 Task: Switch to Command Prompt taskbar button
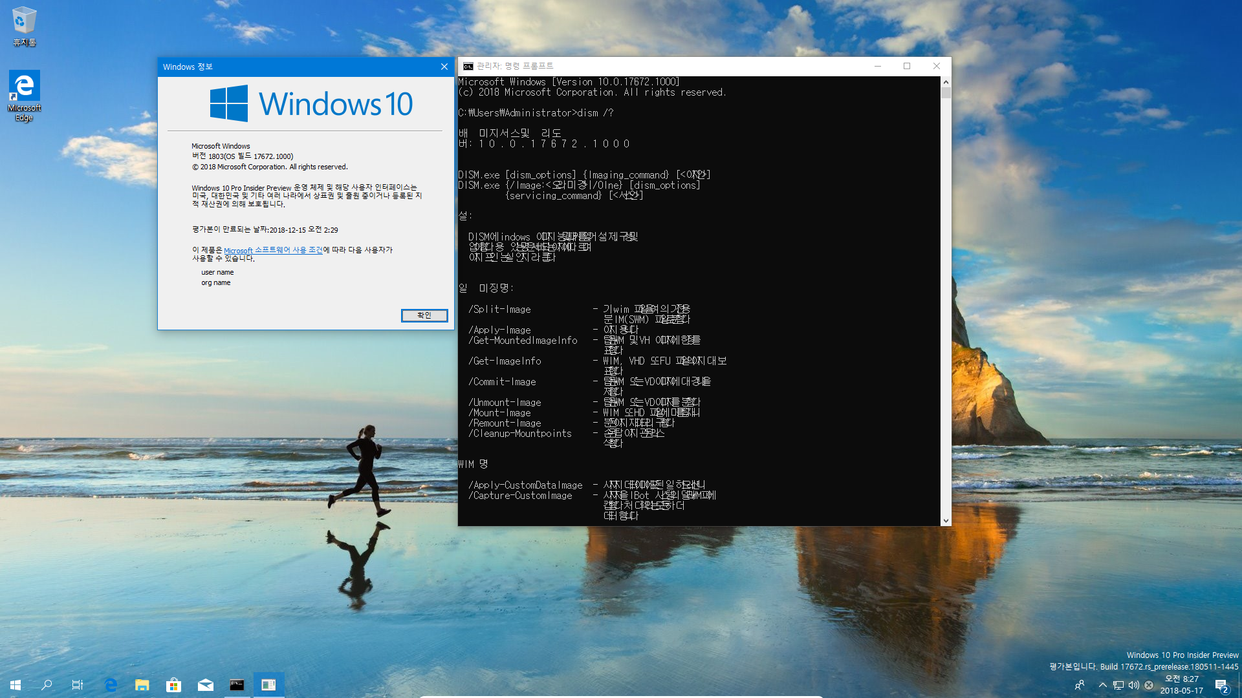tap(237, 685)
